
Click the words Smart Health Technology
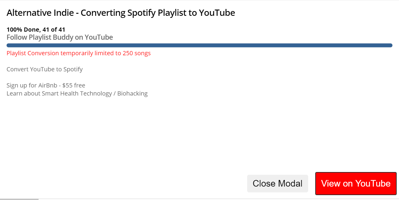pyautogui.click(x=77, y=93)
